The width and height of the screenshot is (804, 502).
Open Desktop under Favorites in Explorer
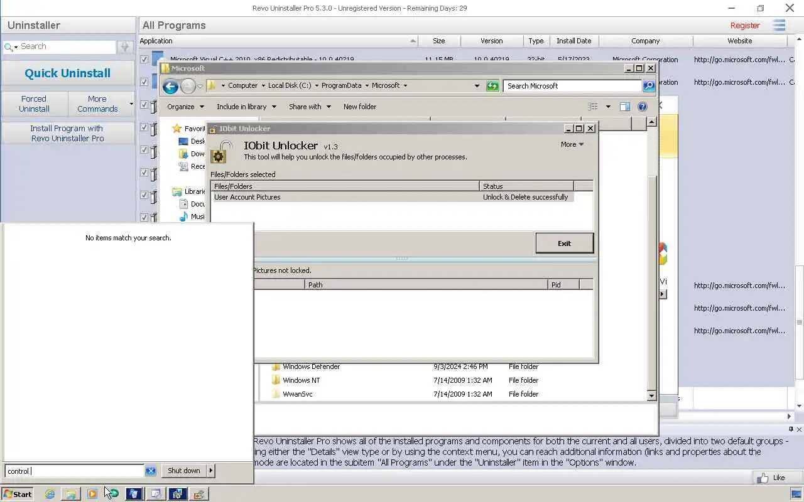pyautogui.click(x=192, y=141)
